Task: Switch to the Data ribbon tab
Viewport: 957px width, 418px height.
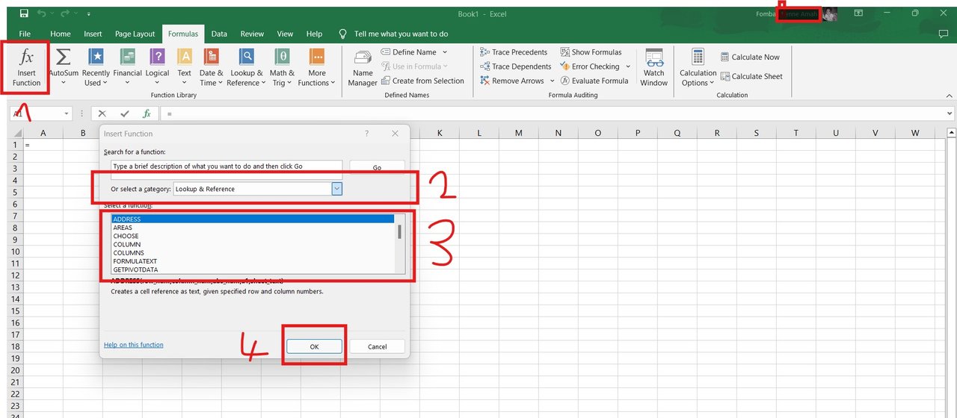Action: (x=219, y=34)
